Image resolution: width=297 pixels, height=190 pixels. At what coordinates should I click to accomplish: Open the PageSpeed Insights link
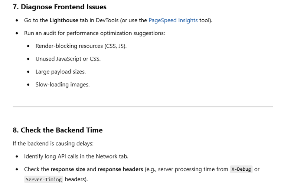click(x=173, y=20)
